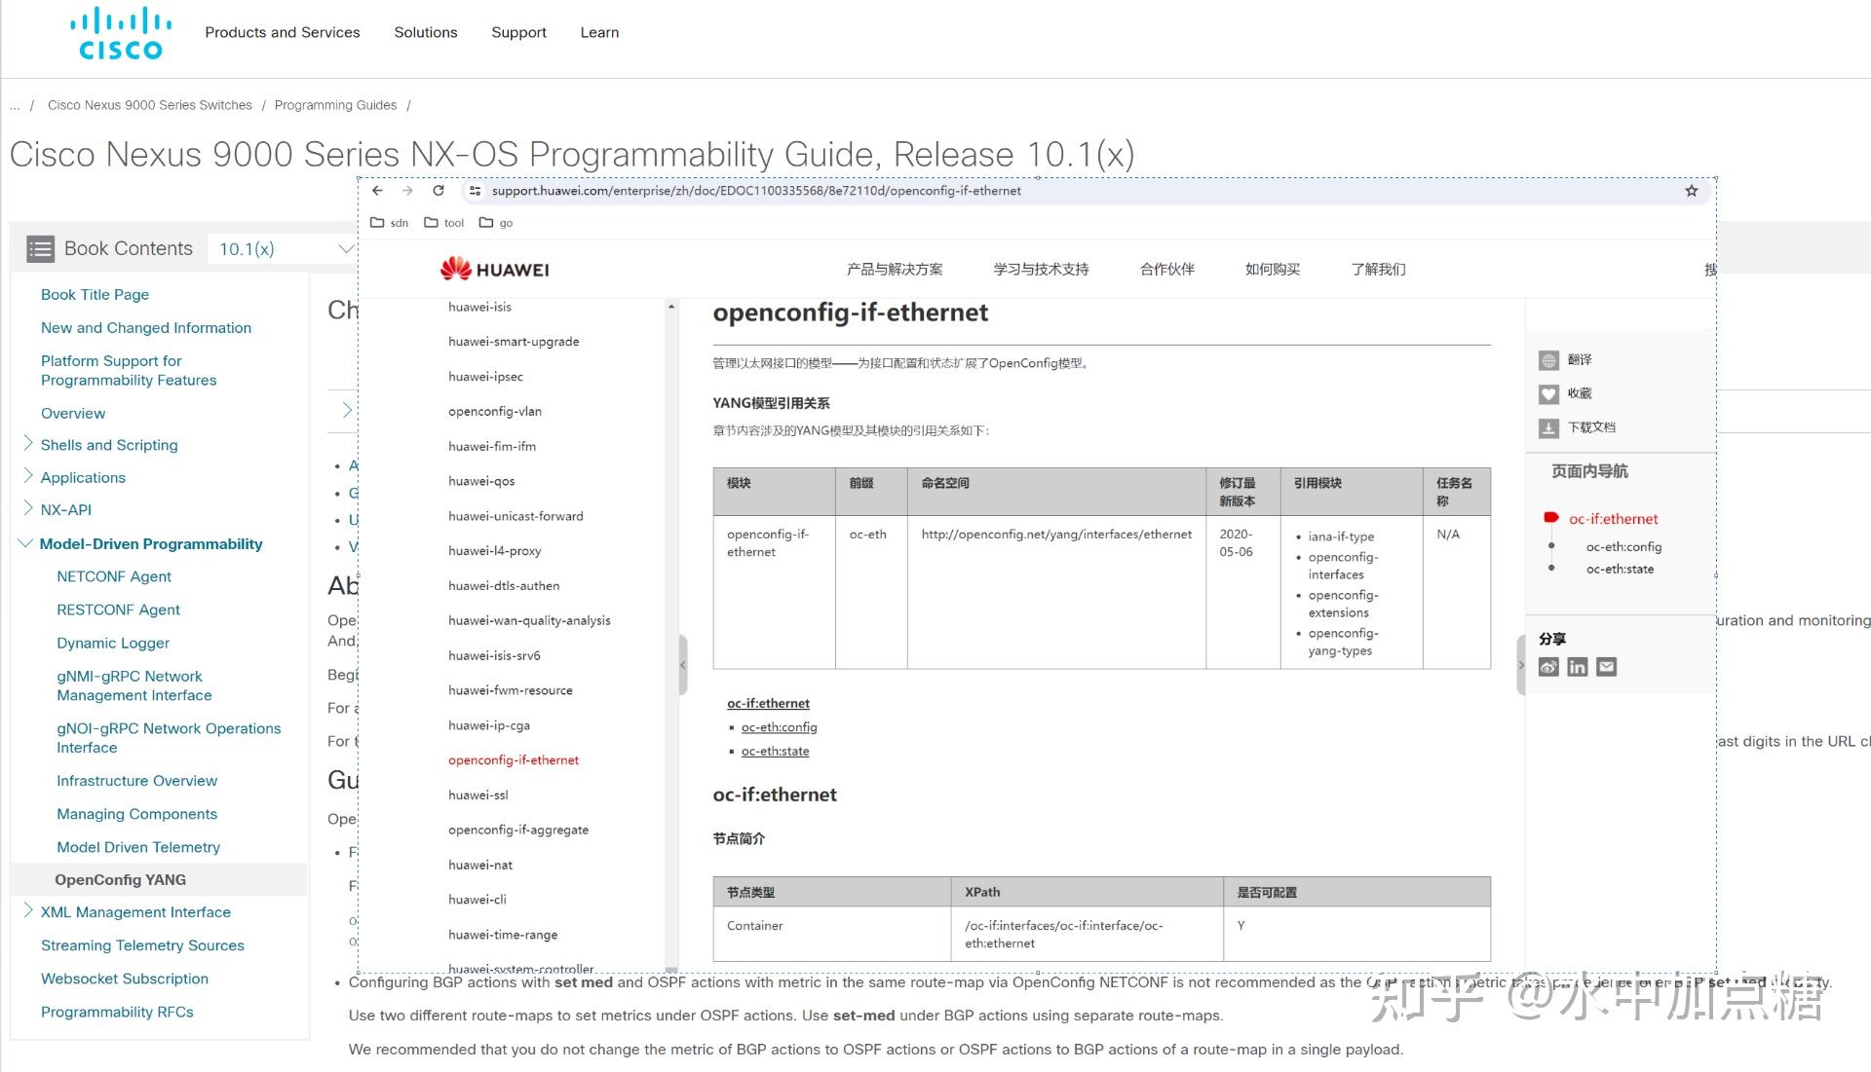
Task: Click the browser reload icon
Action: coord(439,191)
